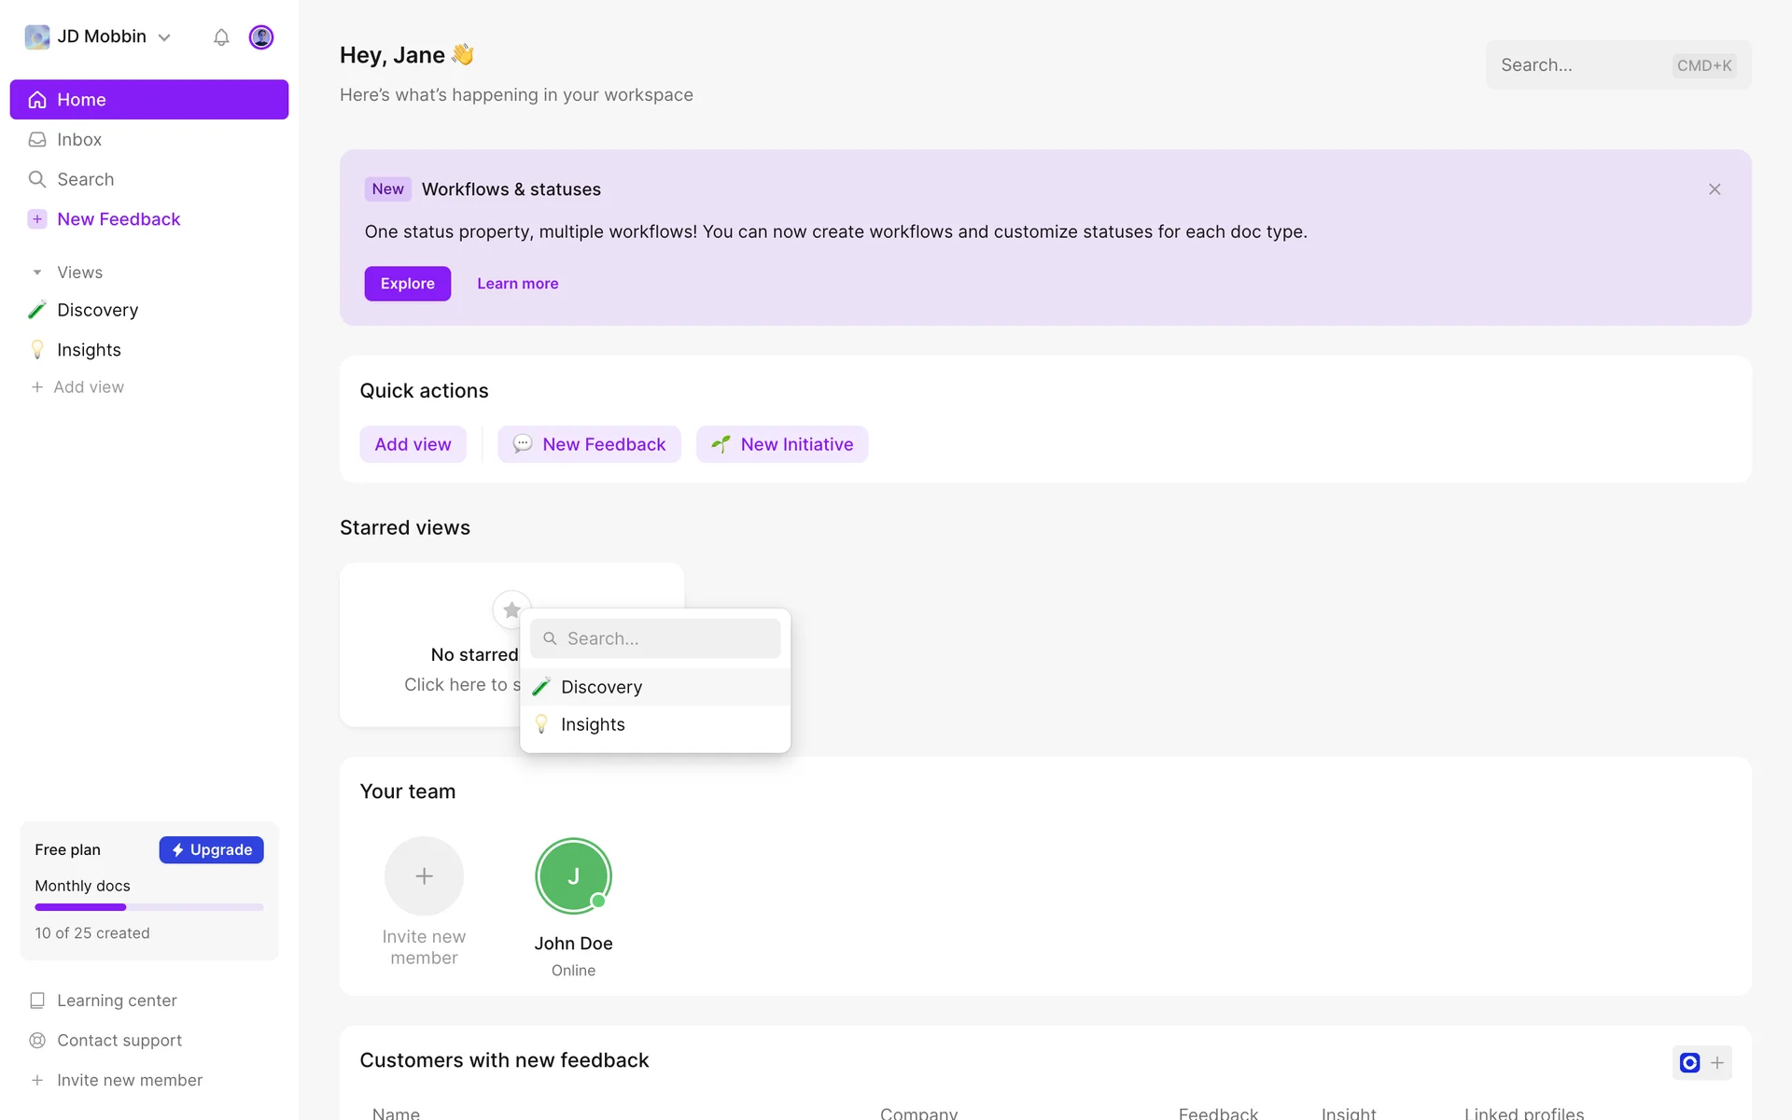
Task: Click the Upgrade plan button
Action: click(x=211, y=849)
